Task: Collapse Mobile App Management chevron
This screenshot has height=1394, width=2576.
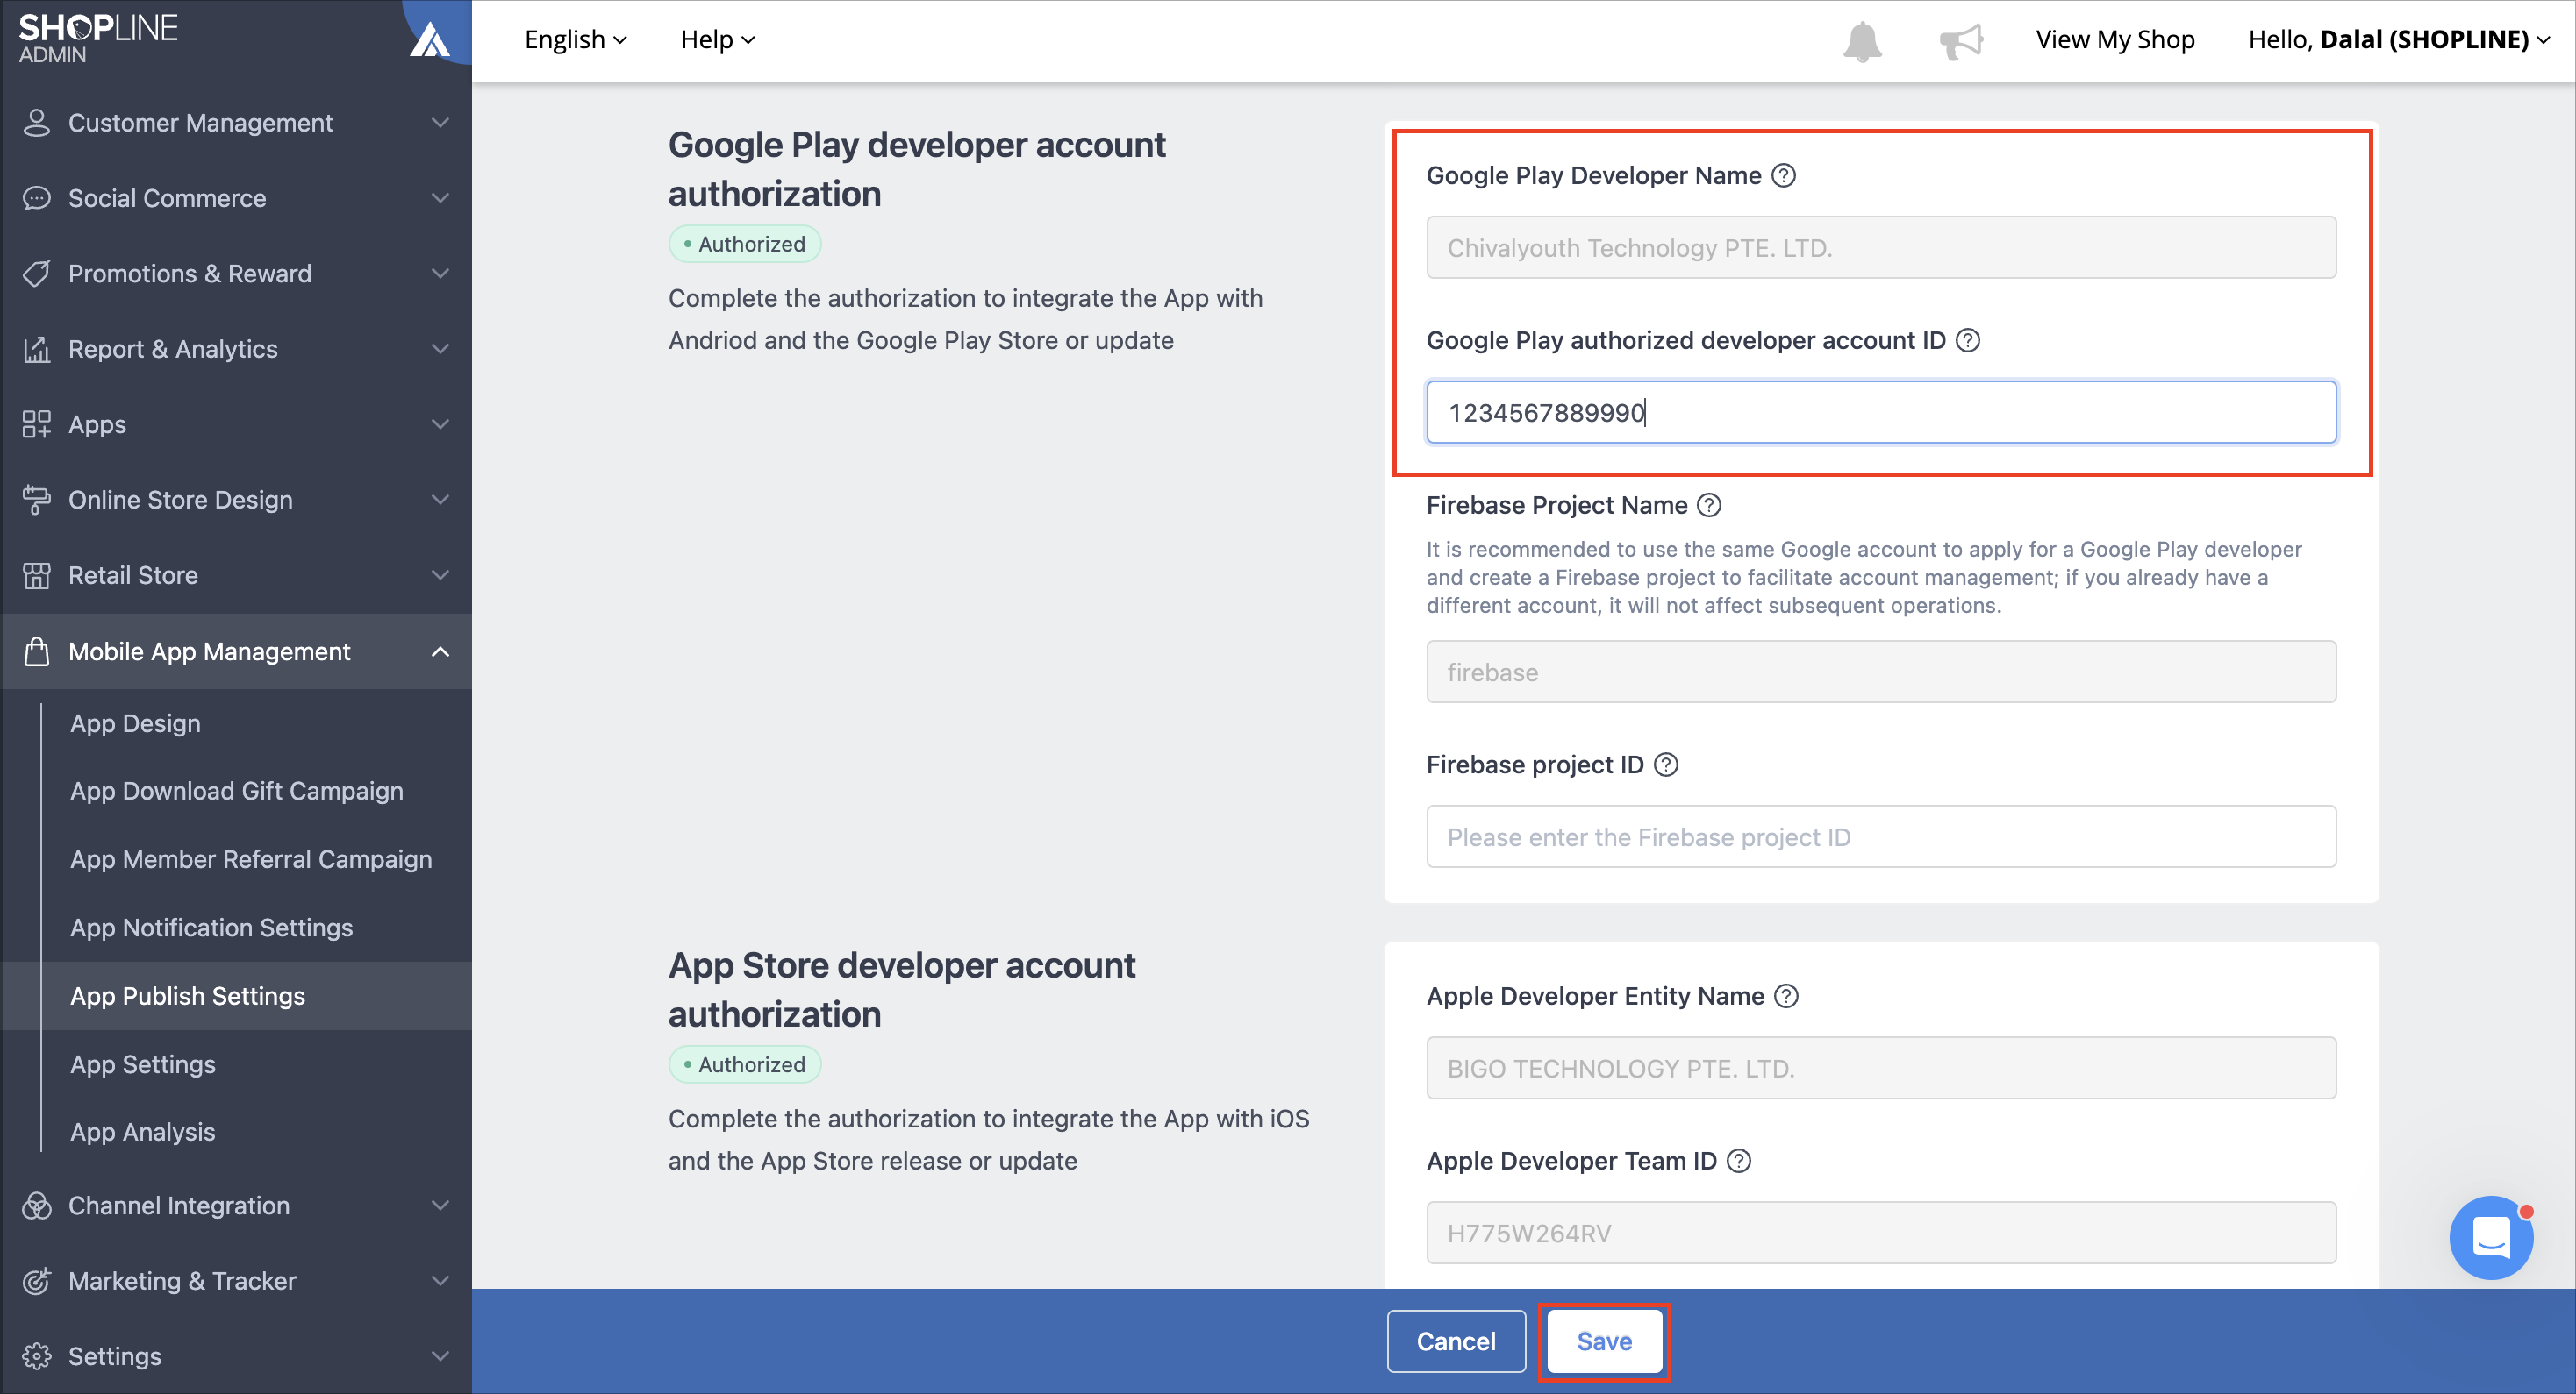Action: pyautogui.click(x=440, y=651)
